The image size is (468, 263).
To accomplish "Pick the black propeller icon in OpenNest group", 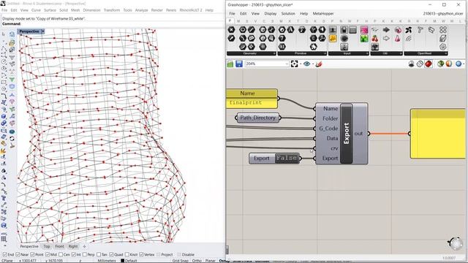I will (x=409, y=30).
